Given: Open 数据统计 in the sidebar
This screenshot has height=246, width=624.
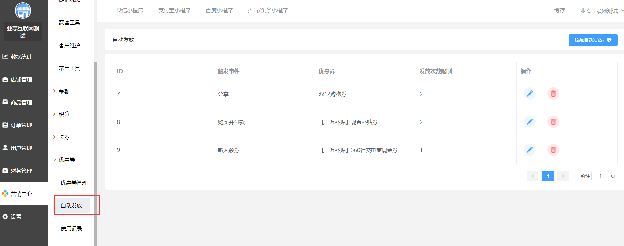Looking at the screenshot, I should coord(24,57).
